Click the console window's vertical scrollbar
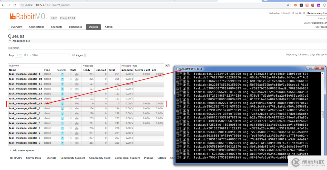The width and height of the screenshot is (327, 170). pos(322,114)
